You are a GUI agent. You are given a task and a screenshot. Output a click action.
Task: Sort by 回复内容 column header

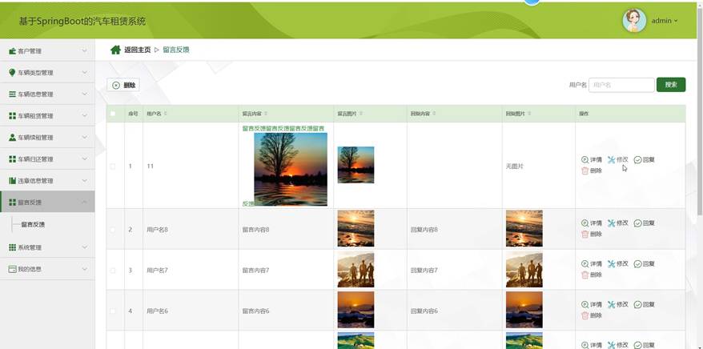(422, 114)
